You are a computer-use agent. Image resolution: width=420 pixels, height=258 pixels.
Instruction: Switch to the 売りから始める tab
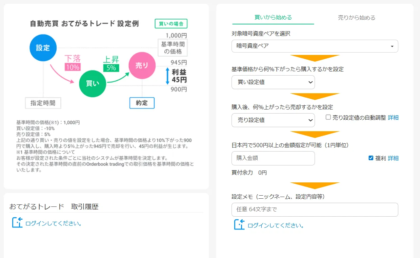[357, 18]
